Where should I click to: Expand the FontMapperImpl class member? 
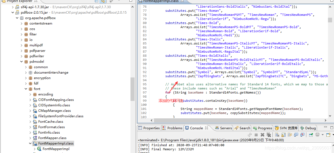[34, 149]
